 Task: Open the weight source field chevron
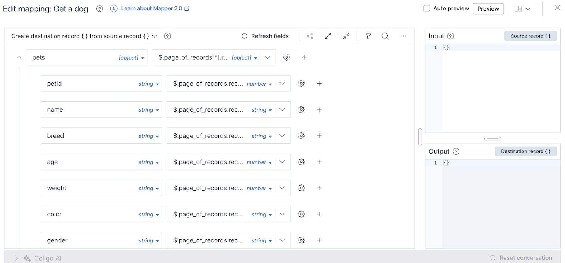tap(282, 188)
